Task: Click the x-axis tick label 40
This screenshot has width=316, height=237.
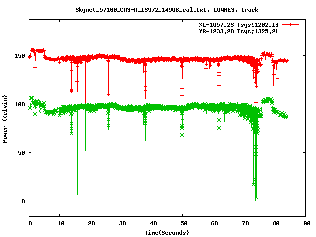Action: coord(153,223)
